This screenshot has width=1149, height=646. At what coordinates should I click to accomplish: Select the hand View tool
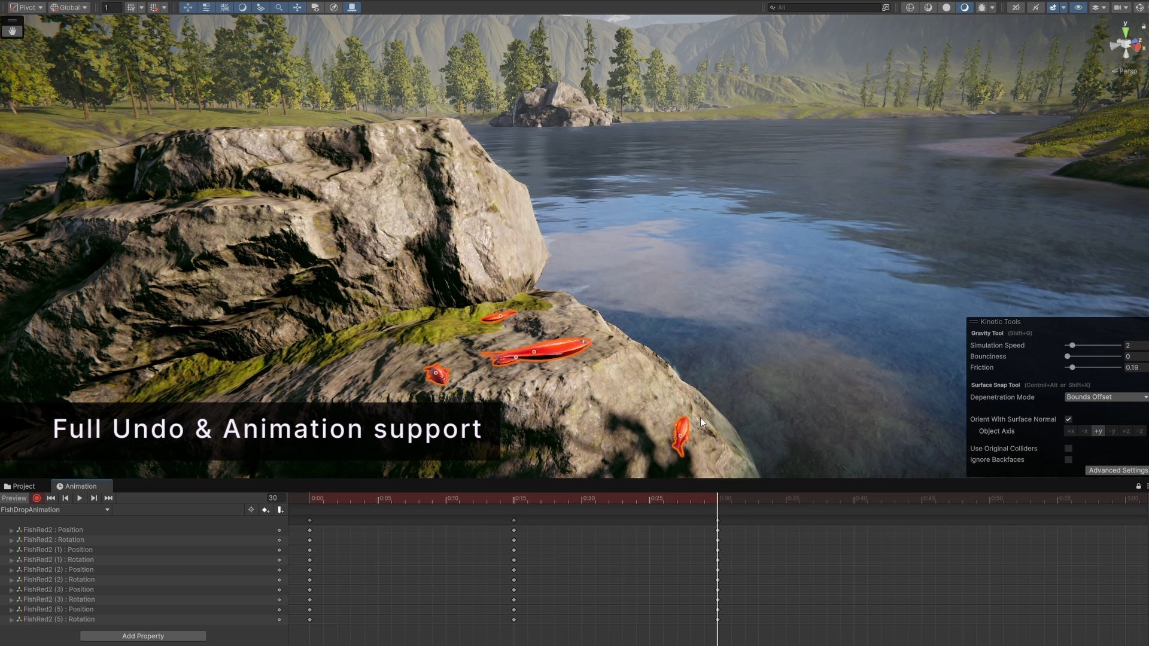[12, 31]
